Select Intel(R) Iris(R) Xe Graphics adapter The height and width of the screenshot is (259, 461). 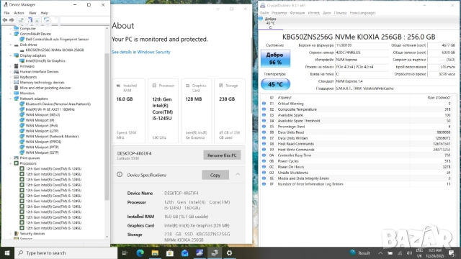pyautogui.click(x=45, y=60)
